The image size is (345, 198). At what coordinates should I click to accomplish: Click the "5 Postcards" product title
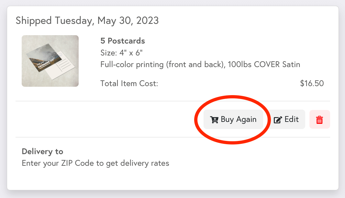click(x=123, y=41)
